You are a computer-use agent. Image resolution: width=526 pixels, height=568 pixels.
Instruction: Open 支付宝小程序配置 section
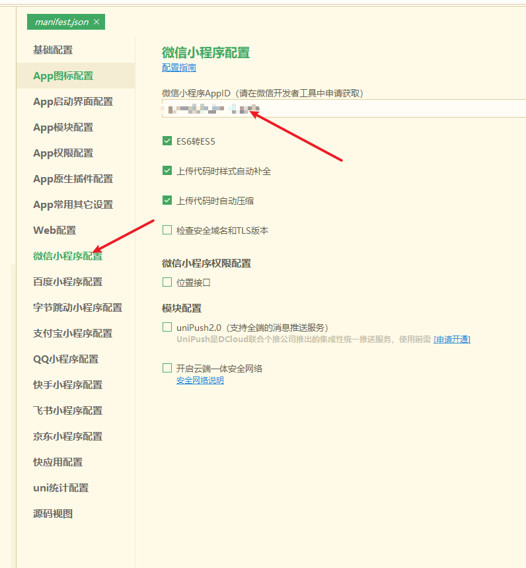pos(73,333)
